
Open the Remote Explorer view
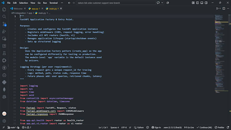point(4,39)
